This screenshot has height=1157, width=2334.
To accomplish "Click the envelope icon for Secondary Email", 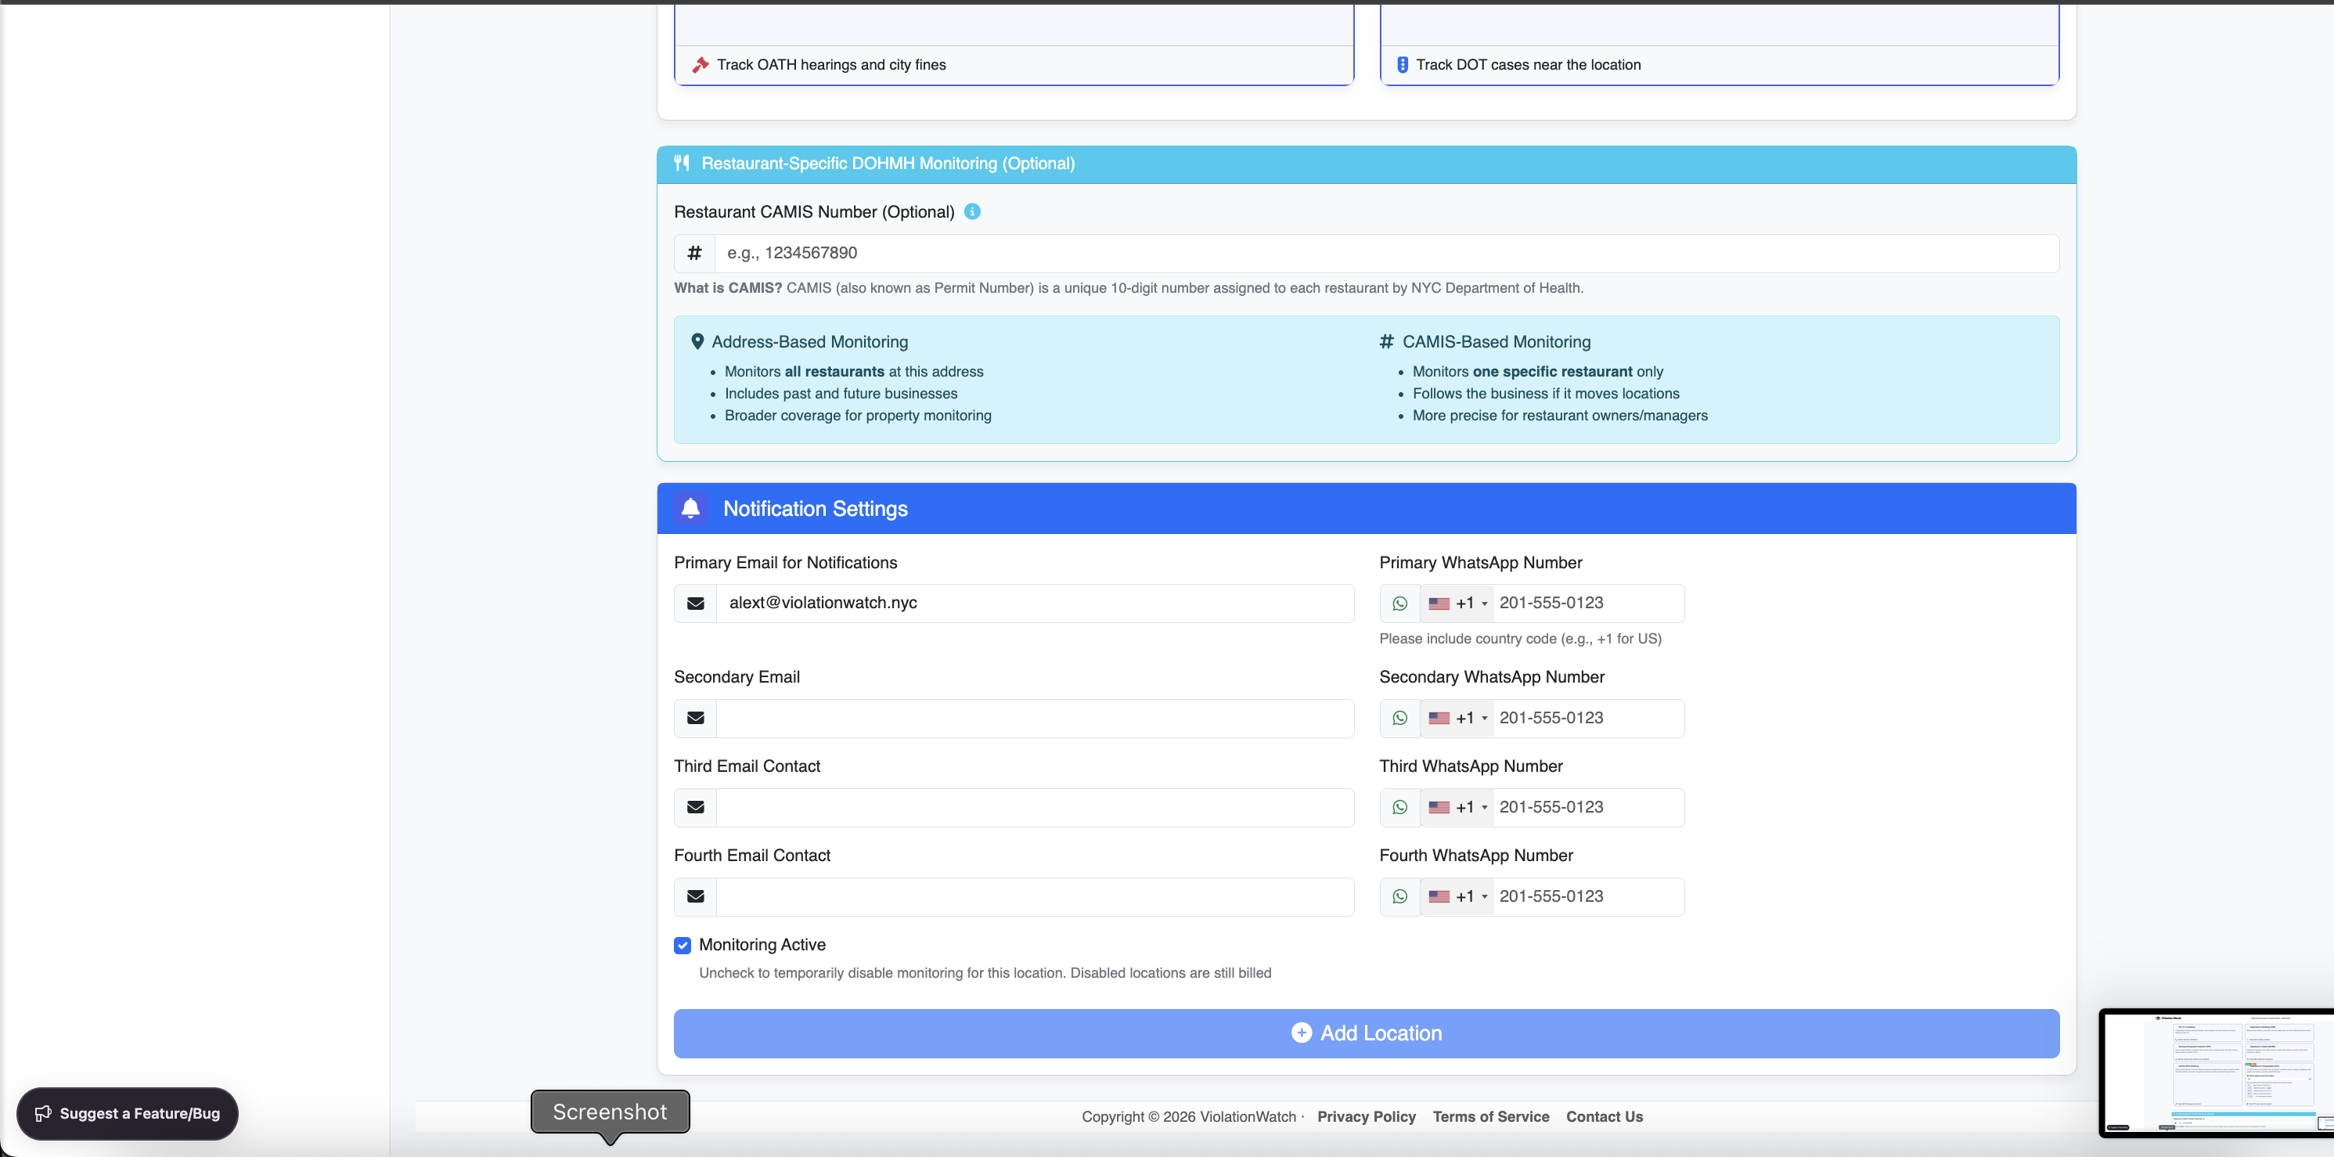I will point(695,718).
